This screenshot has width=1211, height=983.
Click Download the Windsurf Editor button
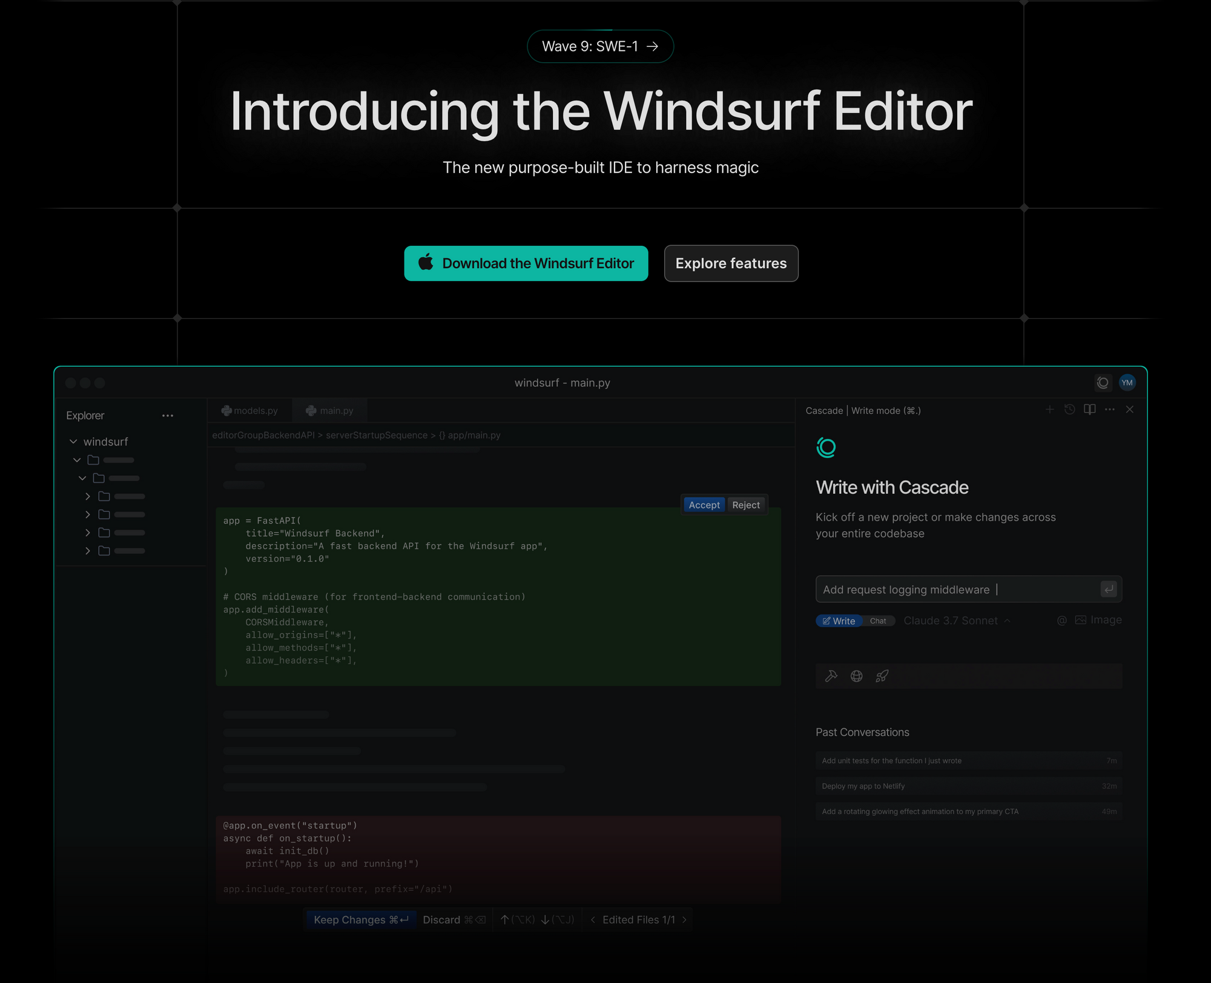[x=526, y=263]
